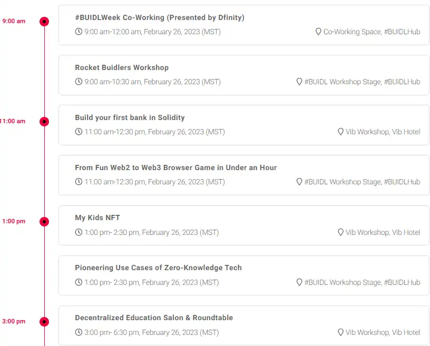Select the 11:00 am timeline marker dot
430x346 pixels.
[44, 122]
